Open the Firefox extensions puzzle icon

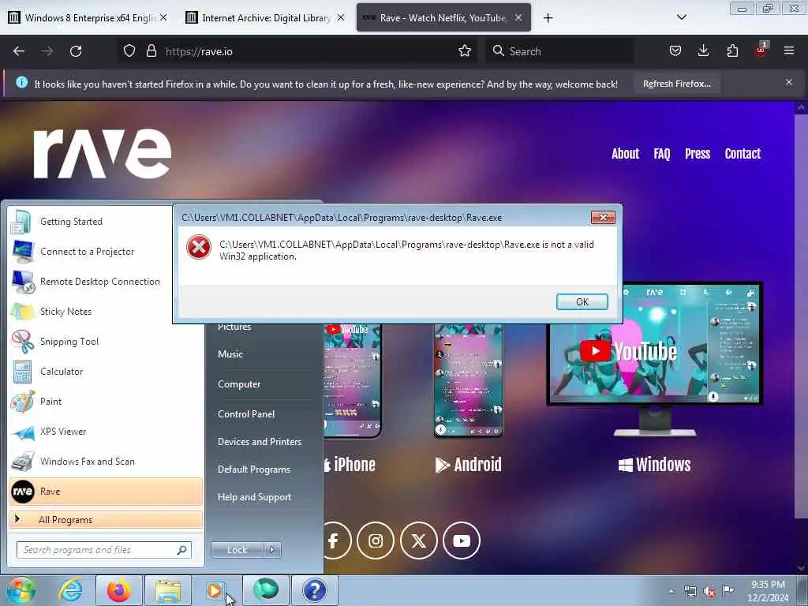pos(732,51)
